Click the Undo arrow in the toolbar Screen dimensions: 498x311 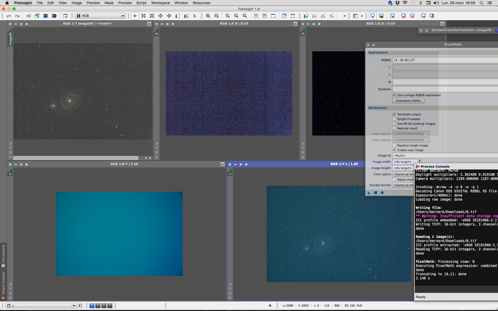click(x=9, y=16)
